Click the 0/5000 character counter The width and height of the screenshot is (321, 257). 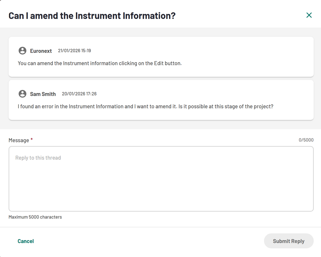(306, 140)
